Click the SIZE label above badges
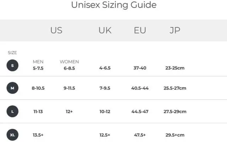The image size is (227, 142). [12, 53]
